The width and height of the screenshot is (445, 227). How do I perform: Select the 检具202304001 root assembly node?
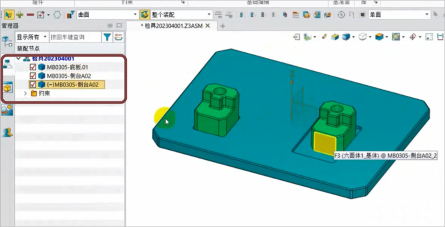pyautogui.click(x=52, y=58)
